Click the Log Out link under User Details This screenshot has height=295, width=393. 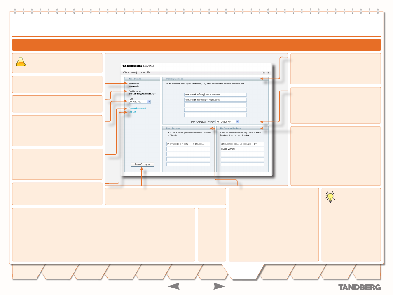(x=132, y=112)
